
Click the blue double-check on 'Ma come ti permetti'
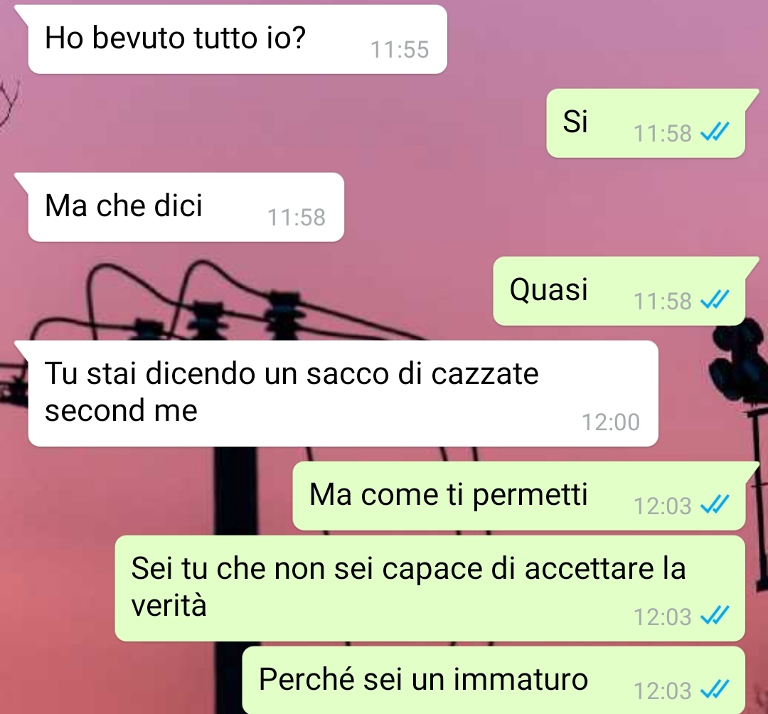point(715,504)
